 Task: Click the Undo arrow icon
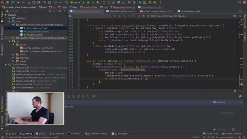click(x=18, y=2)
